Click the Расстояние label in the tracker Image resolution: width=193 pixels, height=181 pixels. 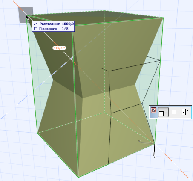[49, 24]
